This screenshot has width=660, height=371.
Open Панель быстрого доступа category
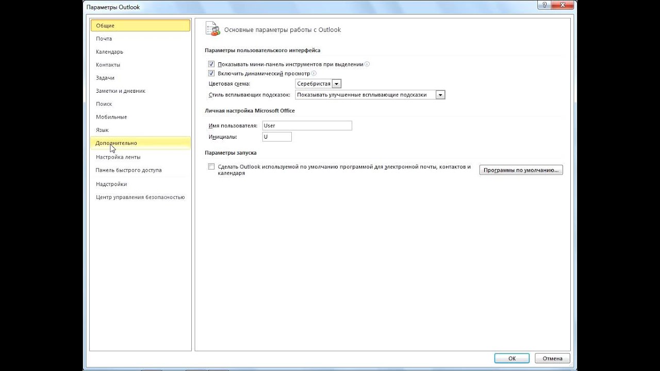coord(140,170)
